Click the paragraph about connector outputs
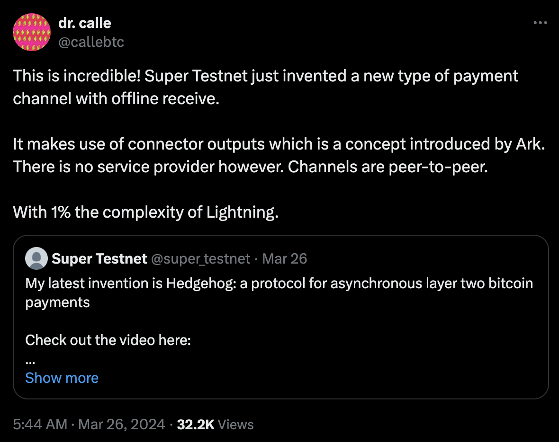This screenshot has height=442, width=559. (279, 155)
